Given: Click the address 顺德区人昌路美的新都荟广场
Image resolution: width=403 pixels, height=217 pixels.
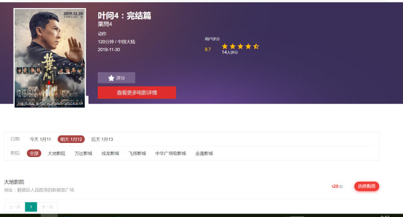Looking at the screenshot, I should point(45,190).
